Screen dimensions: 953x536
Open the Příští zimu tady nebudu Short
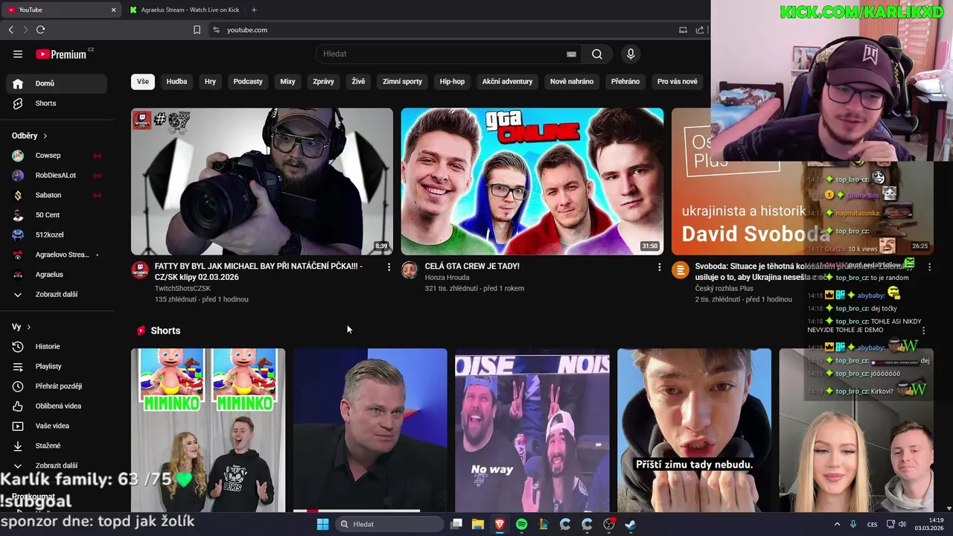coord(694,430)
